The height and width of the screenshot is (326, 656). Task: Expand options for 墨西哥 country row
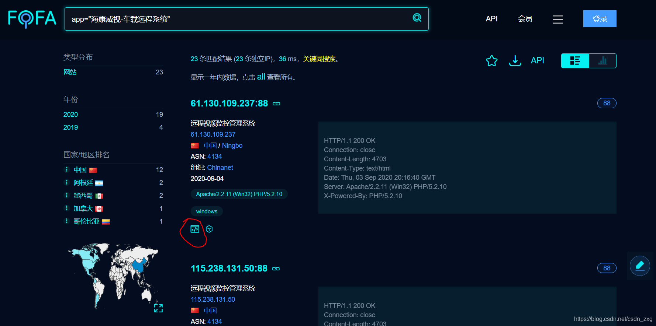67,195
